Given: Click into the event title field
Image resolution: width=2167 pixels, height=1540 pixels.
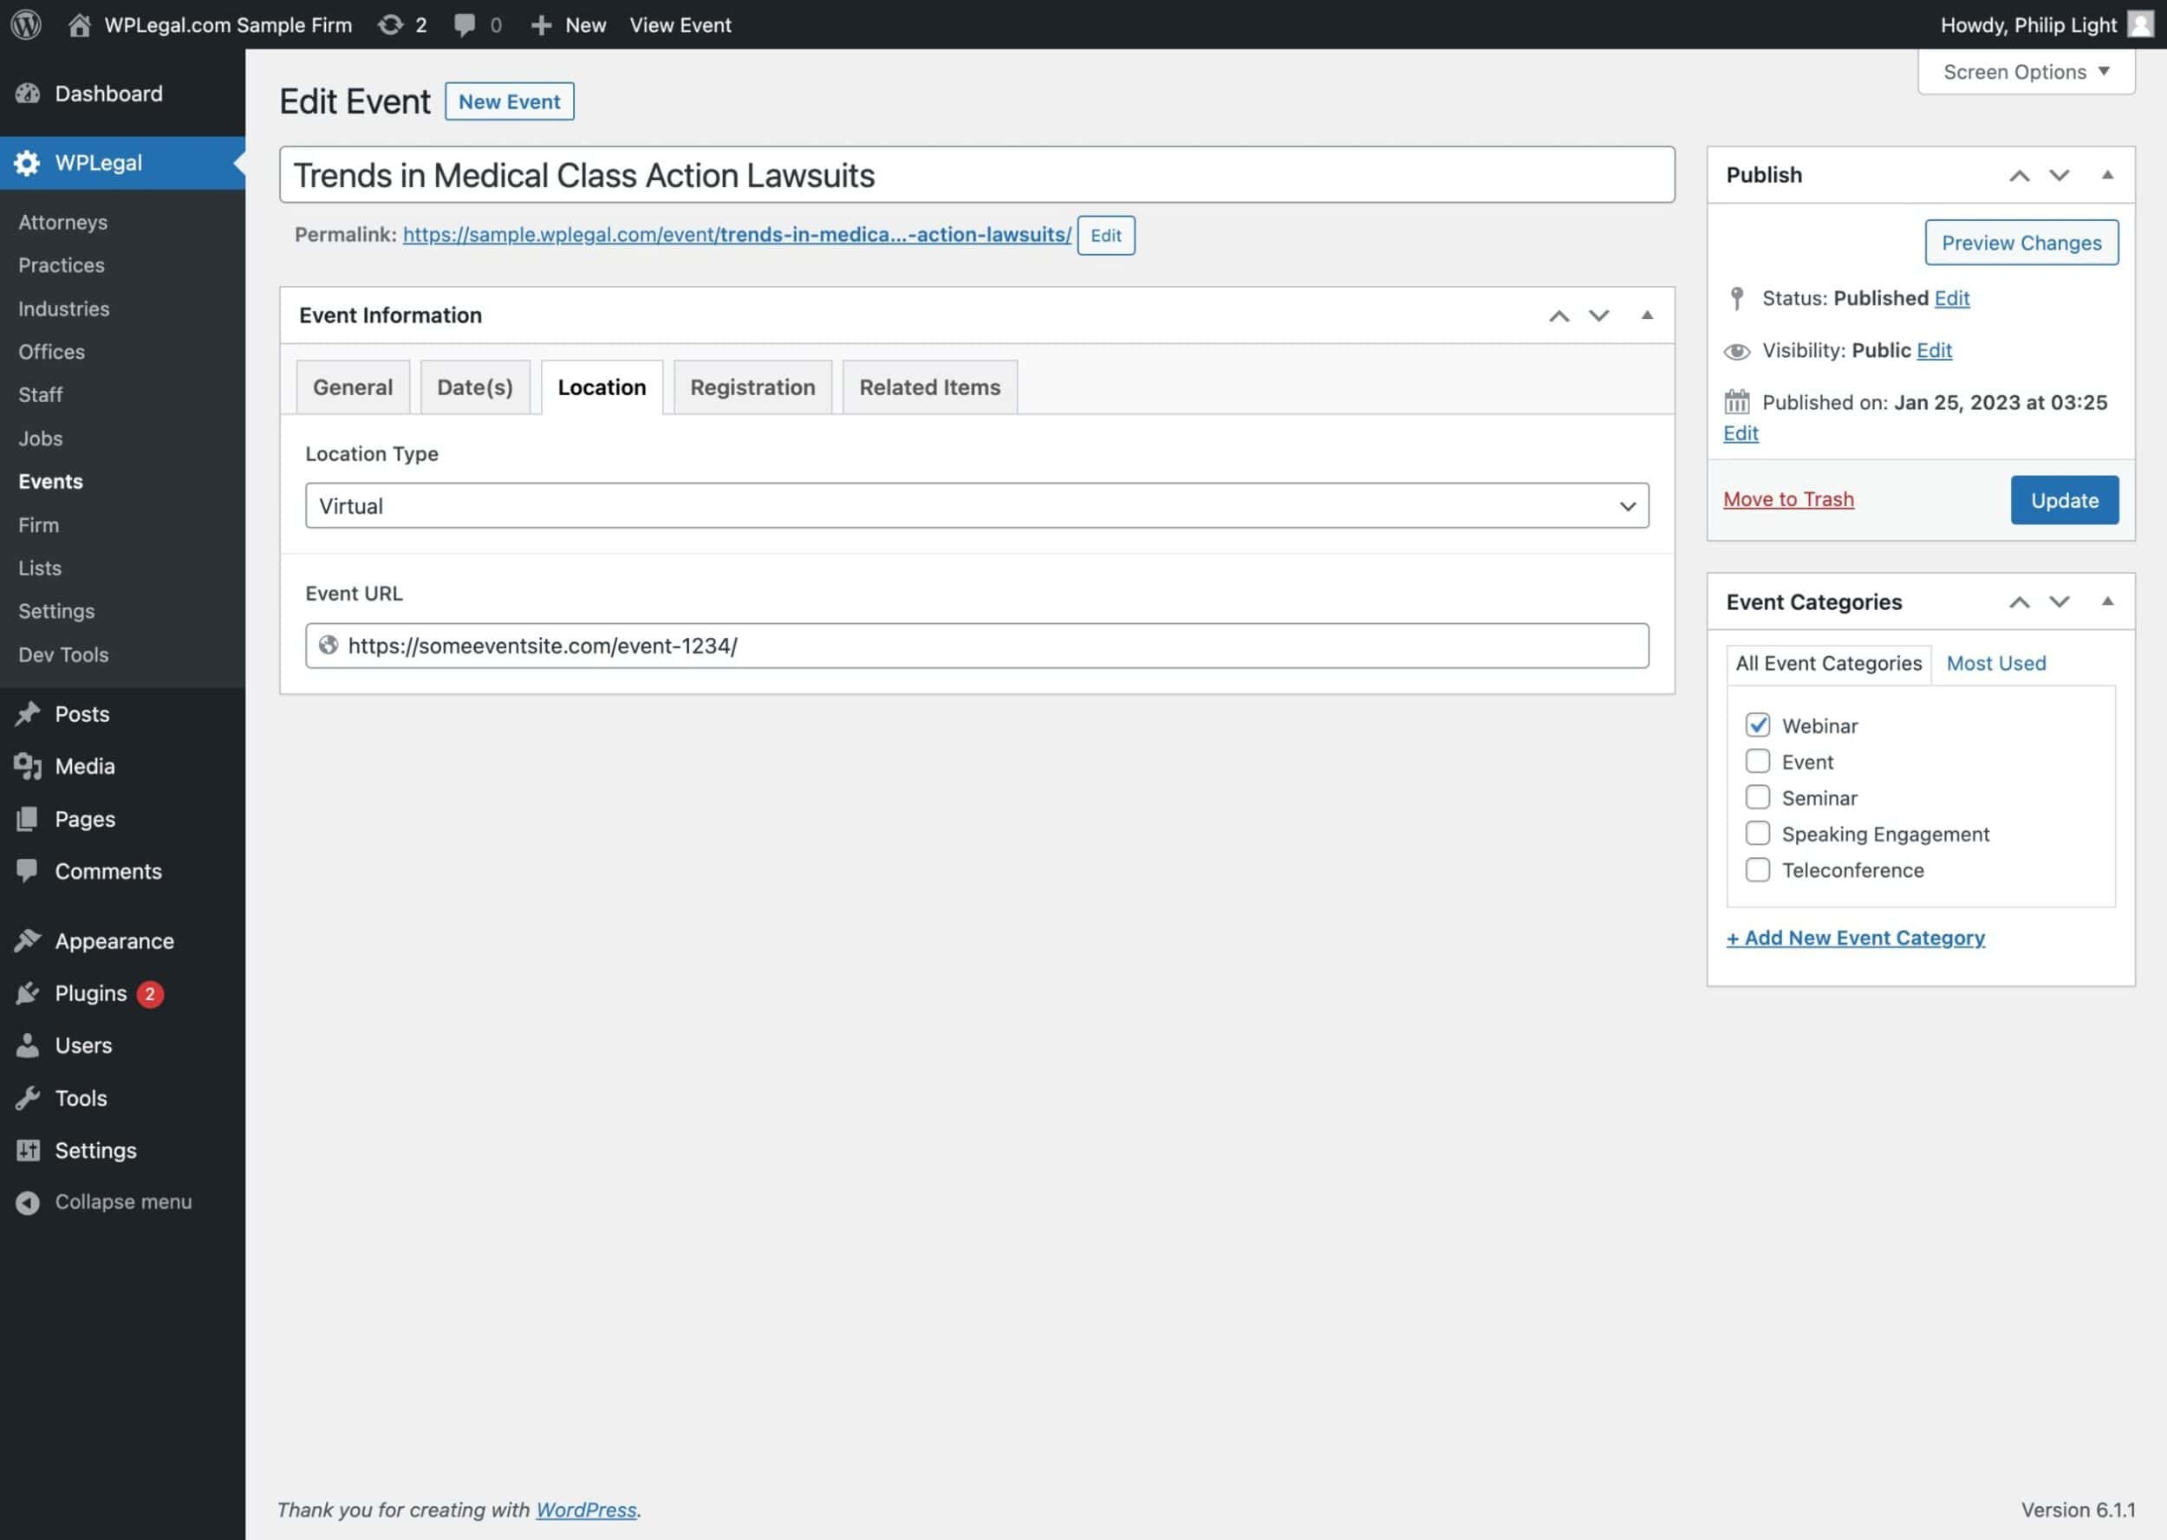Looking at the screenshot, I should (977, 174).
